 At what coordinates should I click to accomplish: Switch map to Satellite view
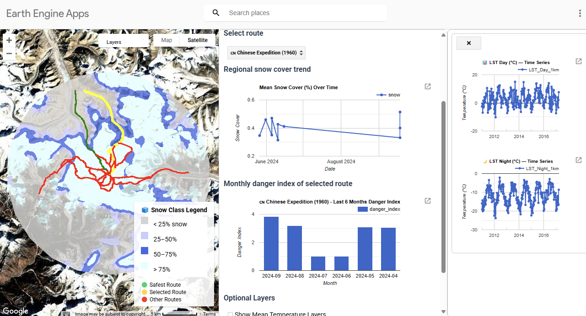[198, 40]
